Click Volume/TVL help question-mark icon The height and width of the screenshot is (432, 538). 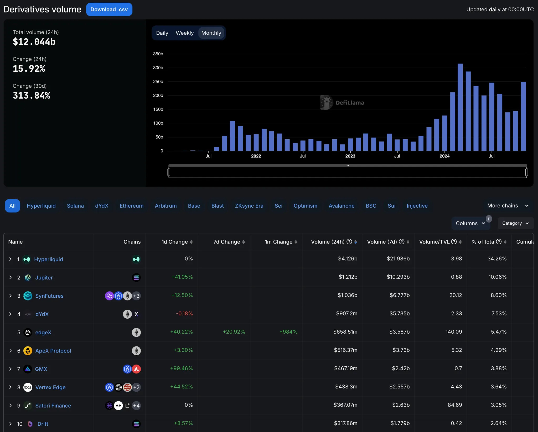[454, 242]
